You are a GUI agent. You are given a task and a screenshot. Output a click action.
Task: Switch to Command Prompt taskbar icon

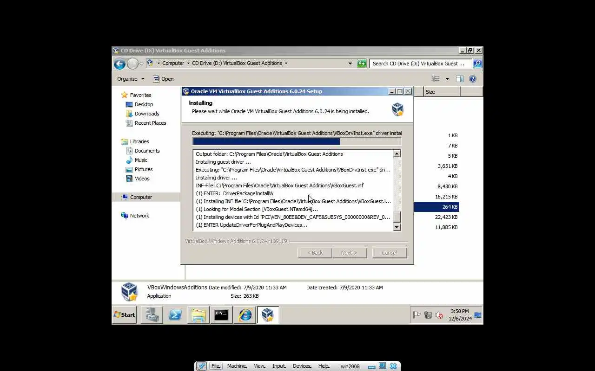tap(221, 315)
